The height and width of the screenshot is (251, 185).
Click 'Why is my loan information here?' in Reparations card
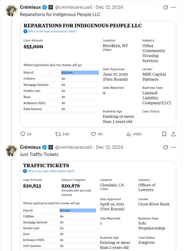[x=52, y=31]
